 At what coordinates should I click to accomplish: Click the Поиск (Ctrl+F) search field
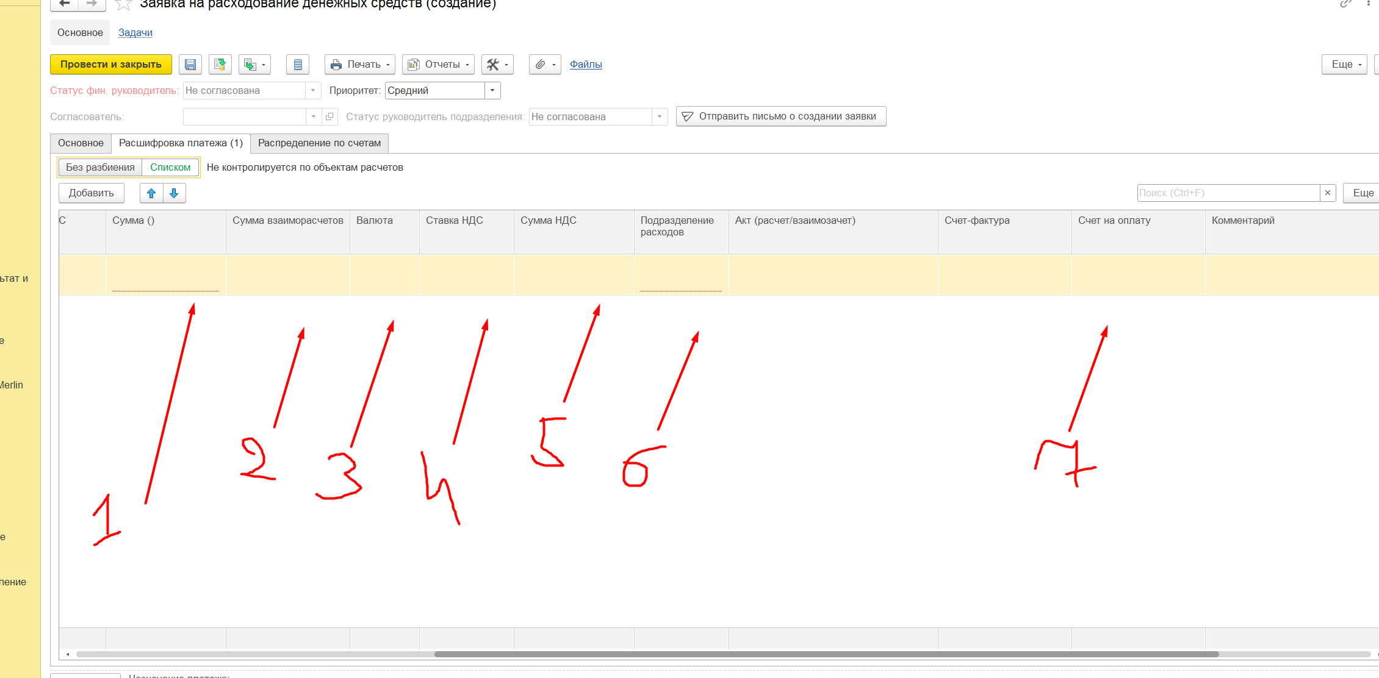(1228, 193)
